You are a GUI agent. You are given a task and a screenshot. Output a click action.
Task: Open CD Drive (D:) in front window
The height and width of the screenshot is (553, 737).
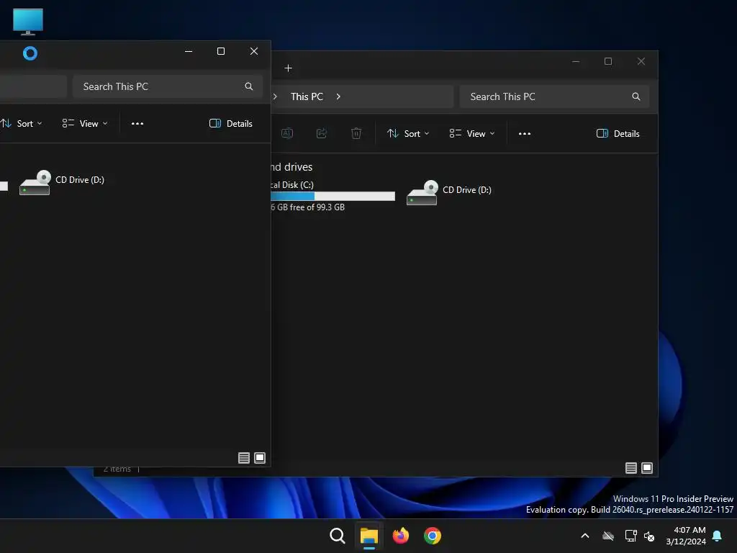coord(62,182)
